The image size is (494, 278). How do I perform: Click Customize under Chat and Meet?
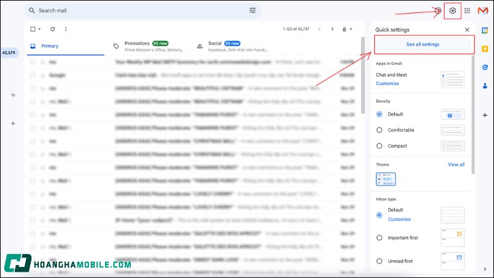387,83
